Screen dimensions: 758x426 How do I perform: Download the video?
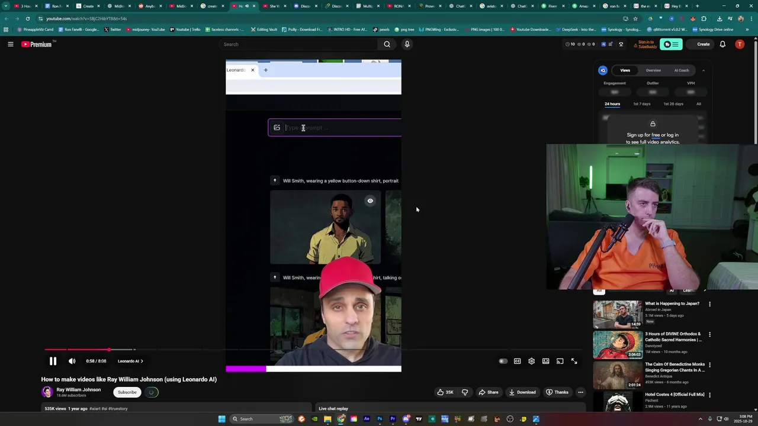[522, 392]
